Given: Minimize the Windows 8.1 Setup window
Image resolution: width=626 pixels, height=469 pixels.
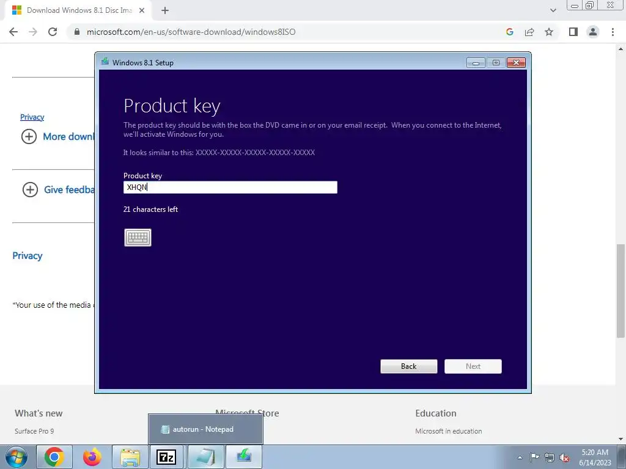Looking at the screenshot, I should click(476, 63).
